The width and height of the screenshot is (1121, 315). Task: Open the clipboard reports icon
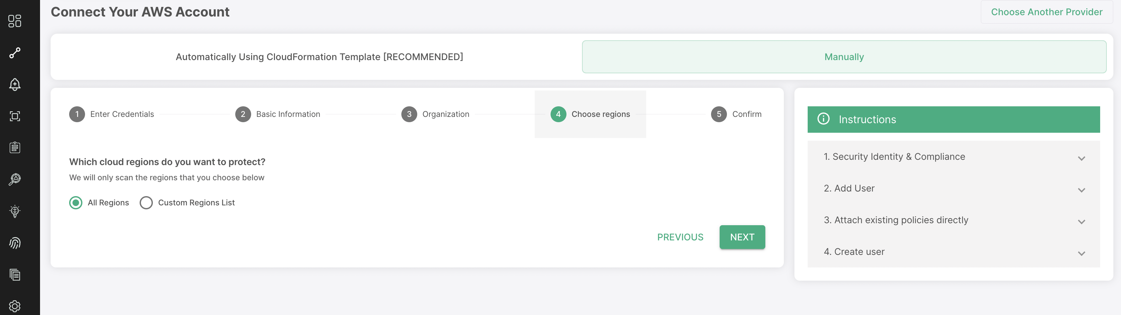pyautogui.click(x=15, y=147)
